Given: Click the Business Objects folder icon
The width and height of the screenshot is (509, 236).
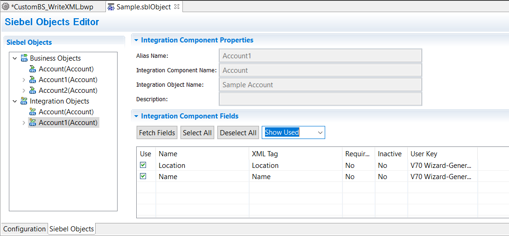Looking at the screenshot, I should 24,58.
